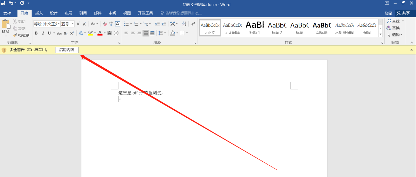
Task: Apply the 无间隔 style
Action: (232, 28)
